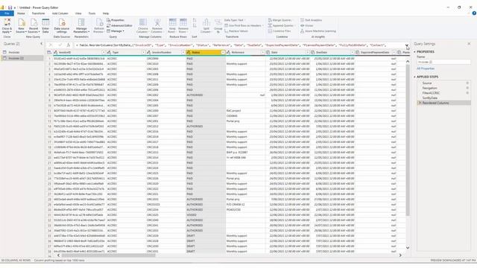This screenshot has height=268, width=477.
Task: Select the Reordered Columns applied step
Action: 444,103
